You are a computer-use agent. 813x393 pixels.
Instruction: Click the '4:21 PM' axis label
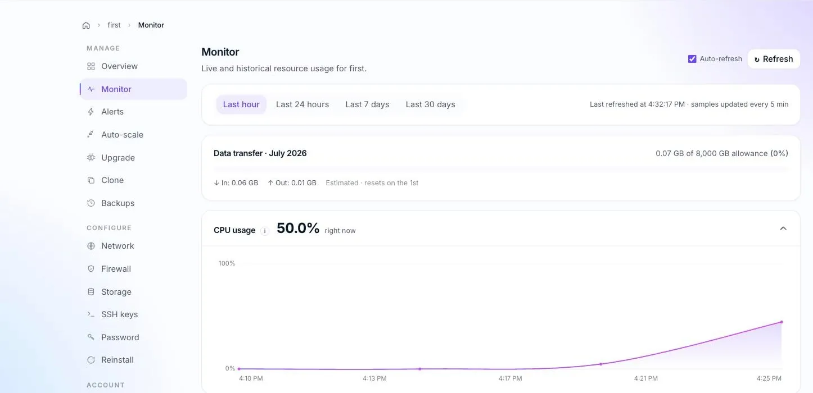pos(646,379)
